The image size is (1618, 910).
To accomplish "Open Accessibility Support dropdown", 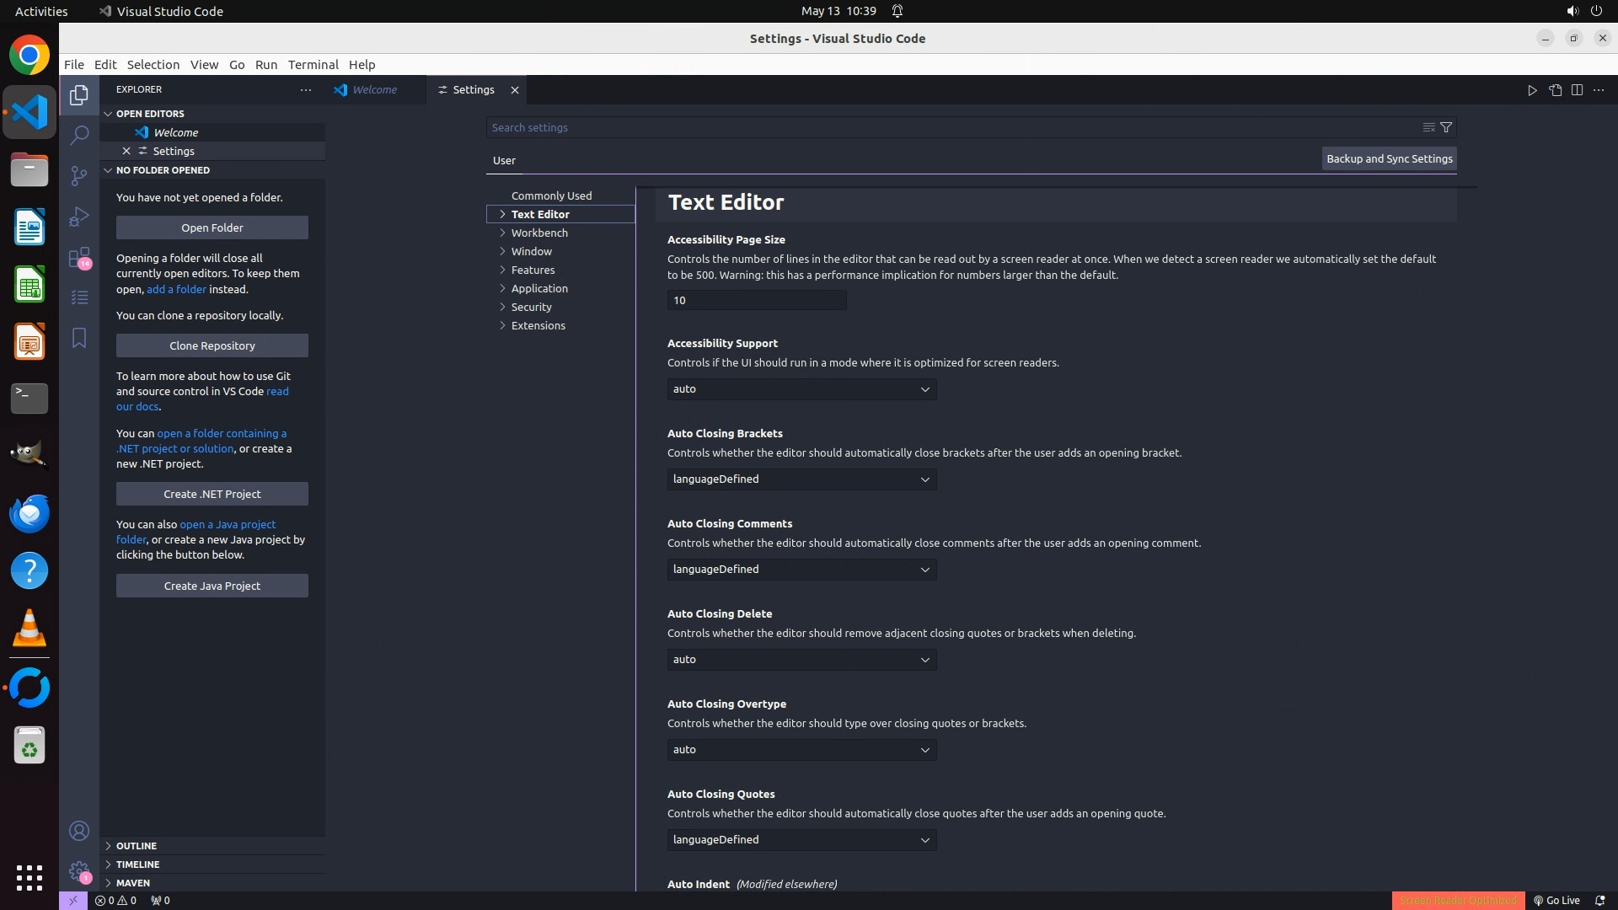I will [x=801, y=389].
